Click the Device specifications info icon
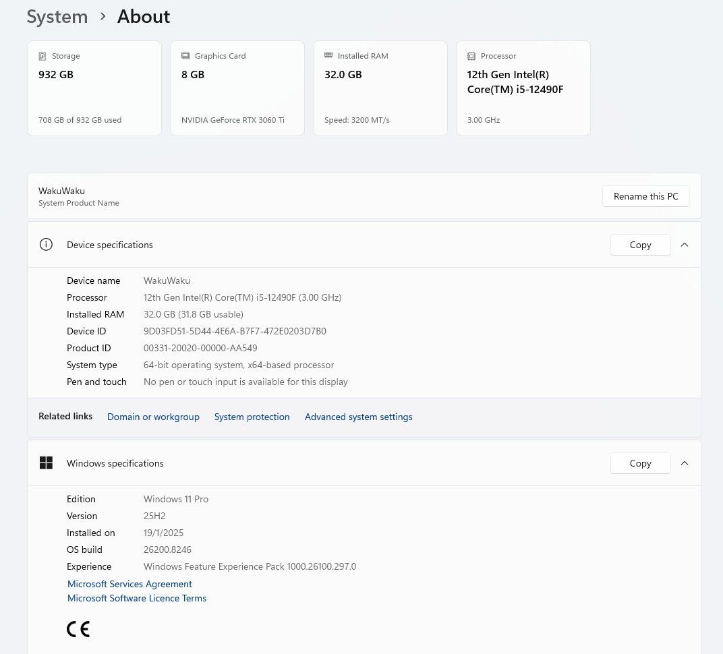This screenshot has height=654, width=723. [x=46, y=244]
